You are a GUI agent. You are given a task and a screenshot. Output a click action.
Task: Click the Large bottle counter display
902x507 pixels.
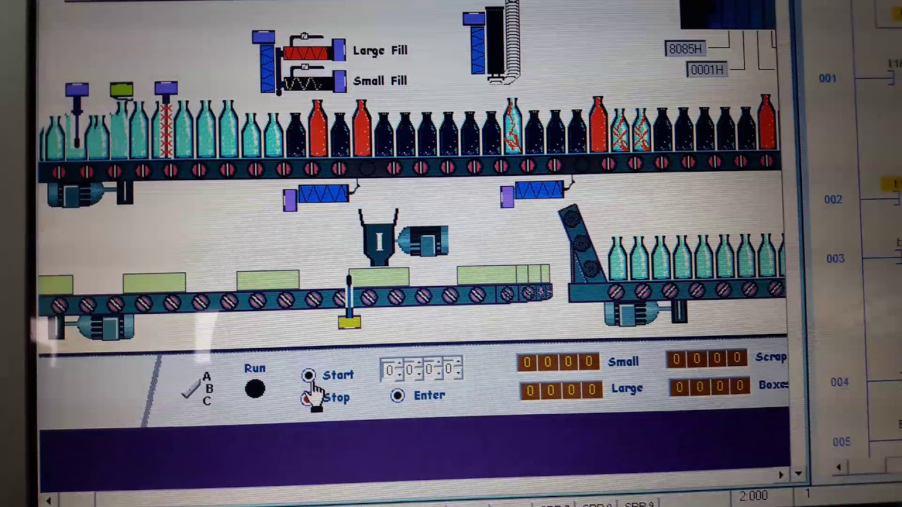tap(561, 389)
